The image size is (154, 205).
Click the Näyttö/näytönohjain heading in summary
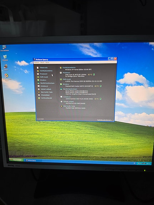point(70,89)
